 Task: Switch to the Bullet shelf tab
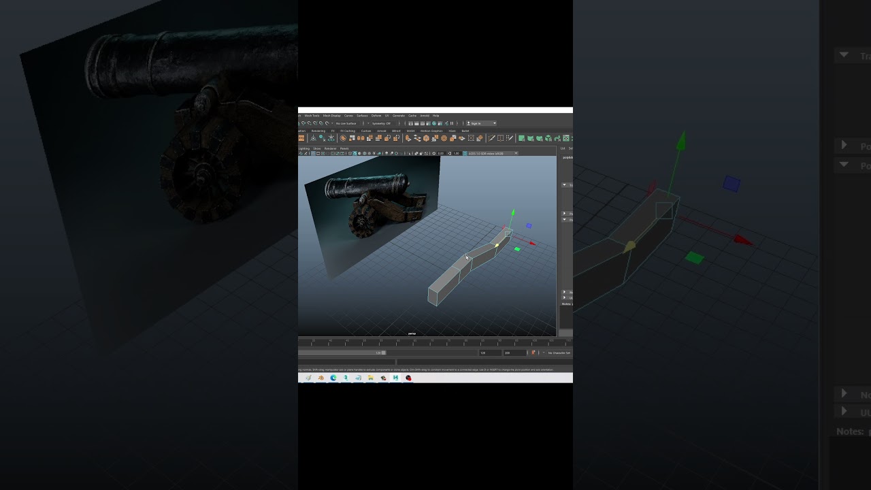[x=465, y=131]
